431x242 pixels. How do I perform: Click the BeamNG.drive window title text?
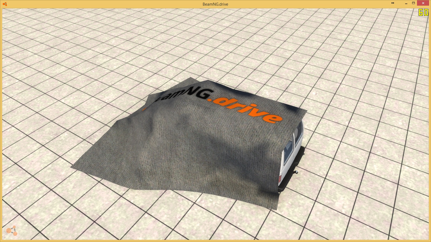click(x=215, y=4)
